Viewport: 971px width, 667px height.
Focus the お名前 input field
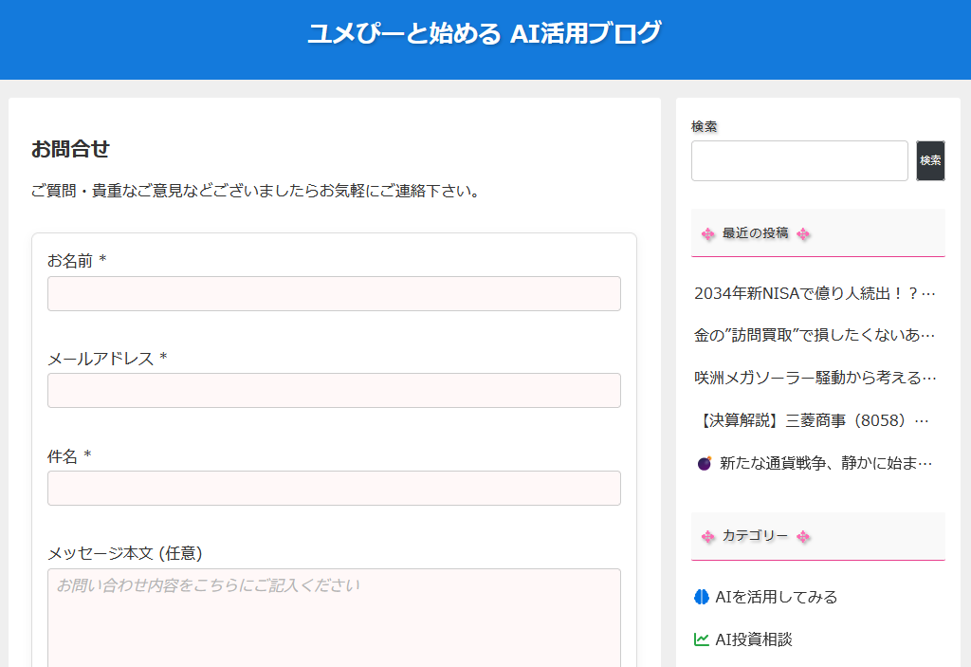(334, 294)
